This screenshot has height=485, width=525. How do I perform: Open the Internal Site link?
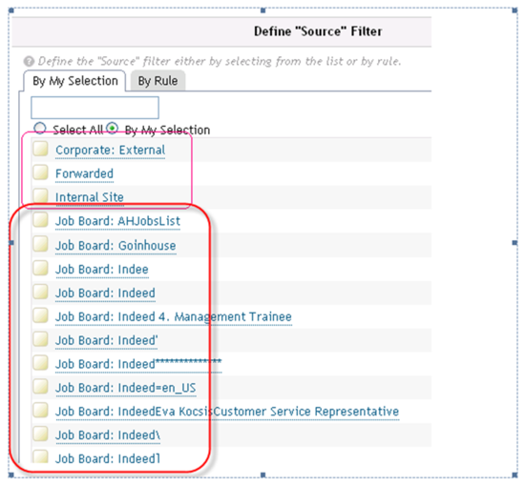point(90,197)
